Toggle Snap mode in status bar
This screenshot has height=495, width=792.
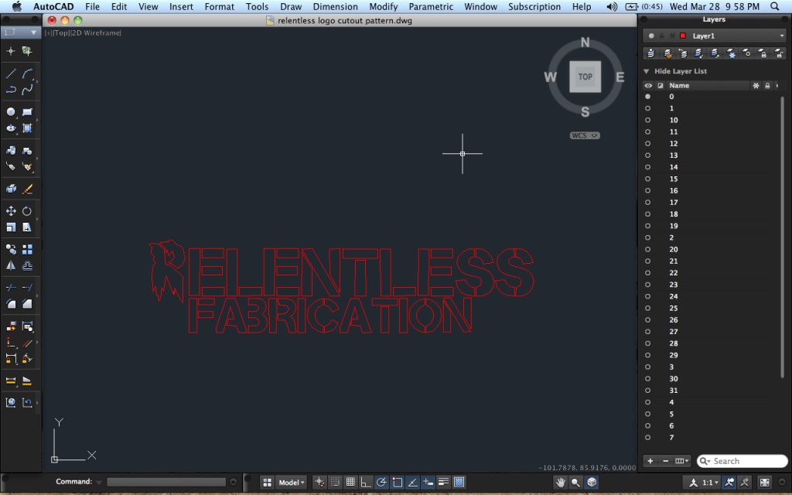[x=334, y=483]
